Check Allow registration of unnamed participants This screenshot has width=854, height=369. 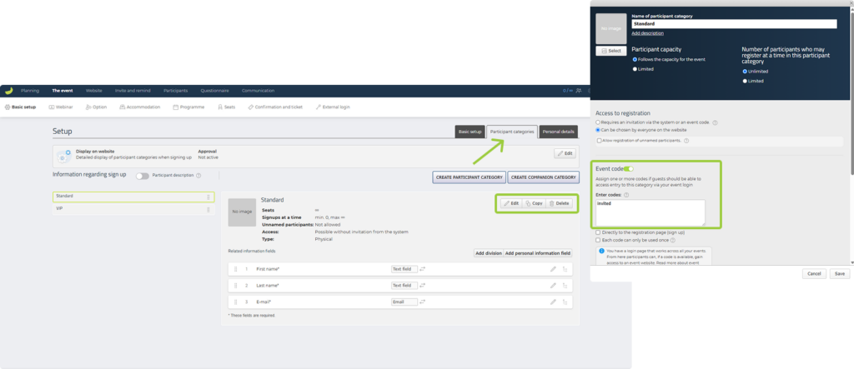(x=600, y=141)
